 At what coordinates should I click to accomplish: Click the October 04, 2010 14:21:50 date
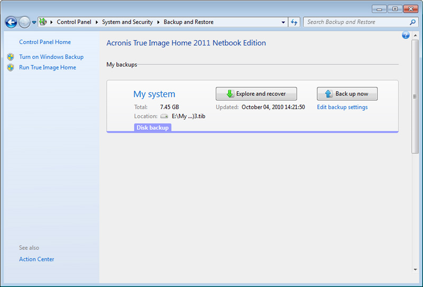tap(273, 107)
